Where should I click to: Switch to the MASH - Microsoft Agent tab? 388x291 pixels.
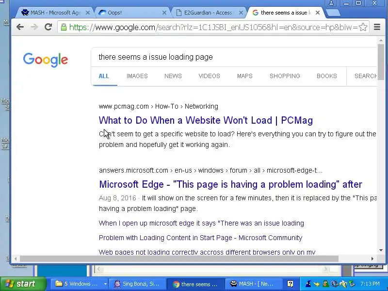tap(55, 13)
